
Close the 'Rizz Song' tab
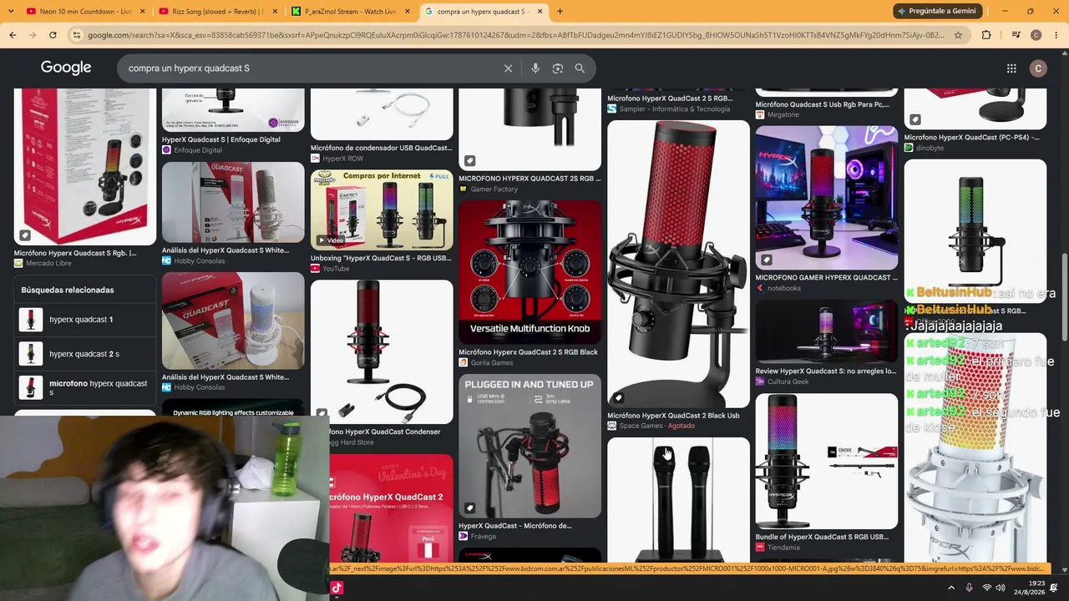pos(275,12)
